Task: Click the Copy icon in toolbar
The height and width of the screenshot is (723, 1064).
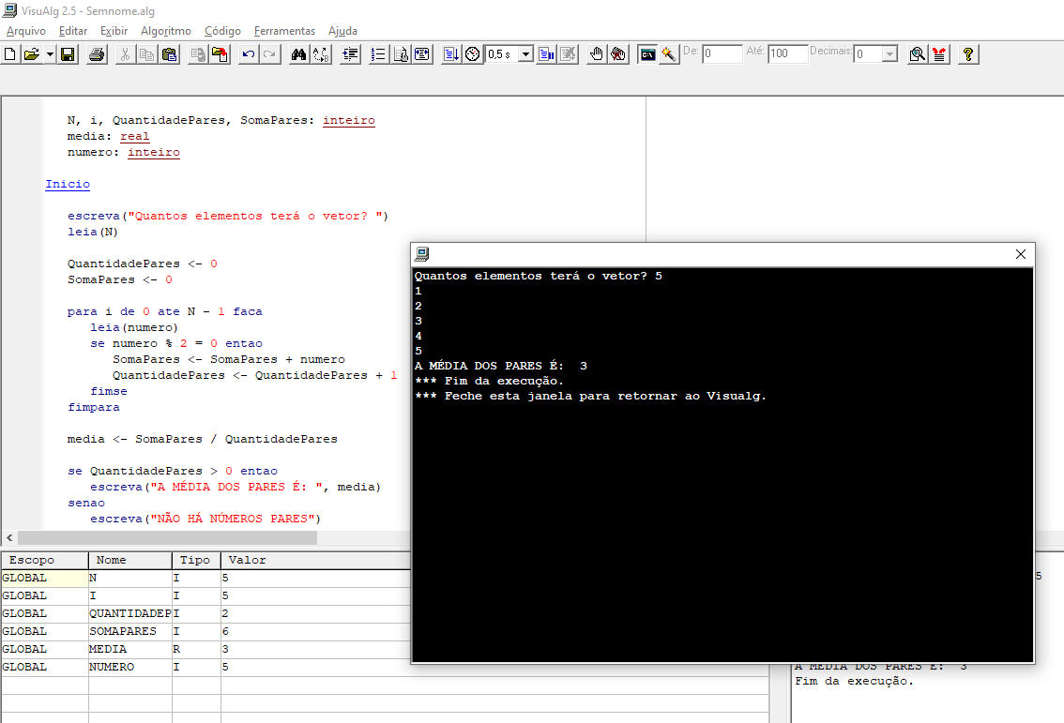Action: click(146, 54)
